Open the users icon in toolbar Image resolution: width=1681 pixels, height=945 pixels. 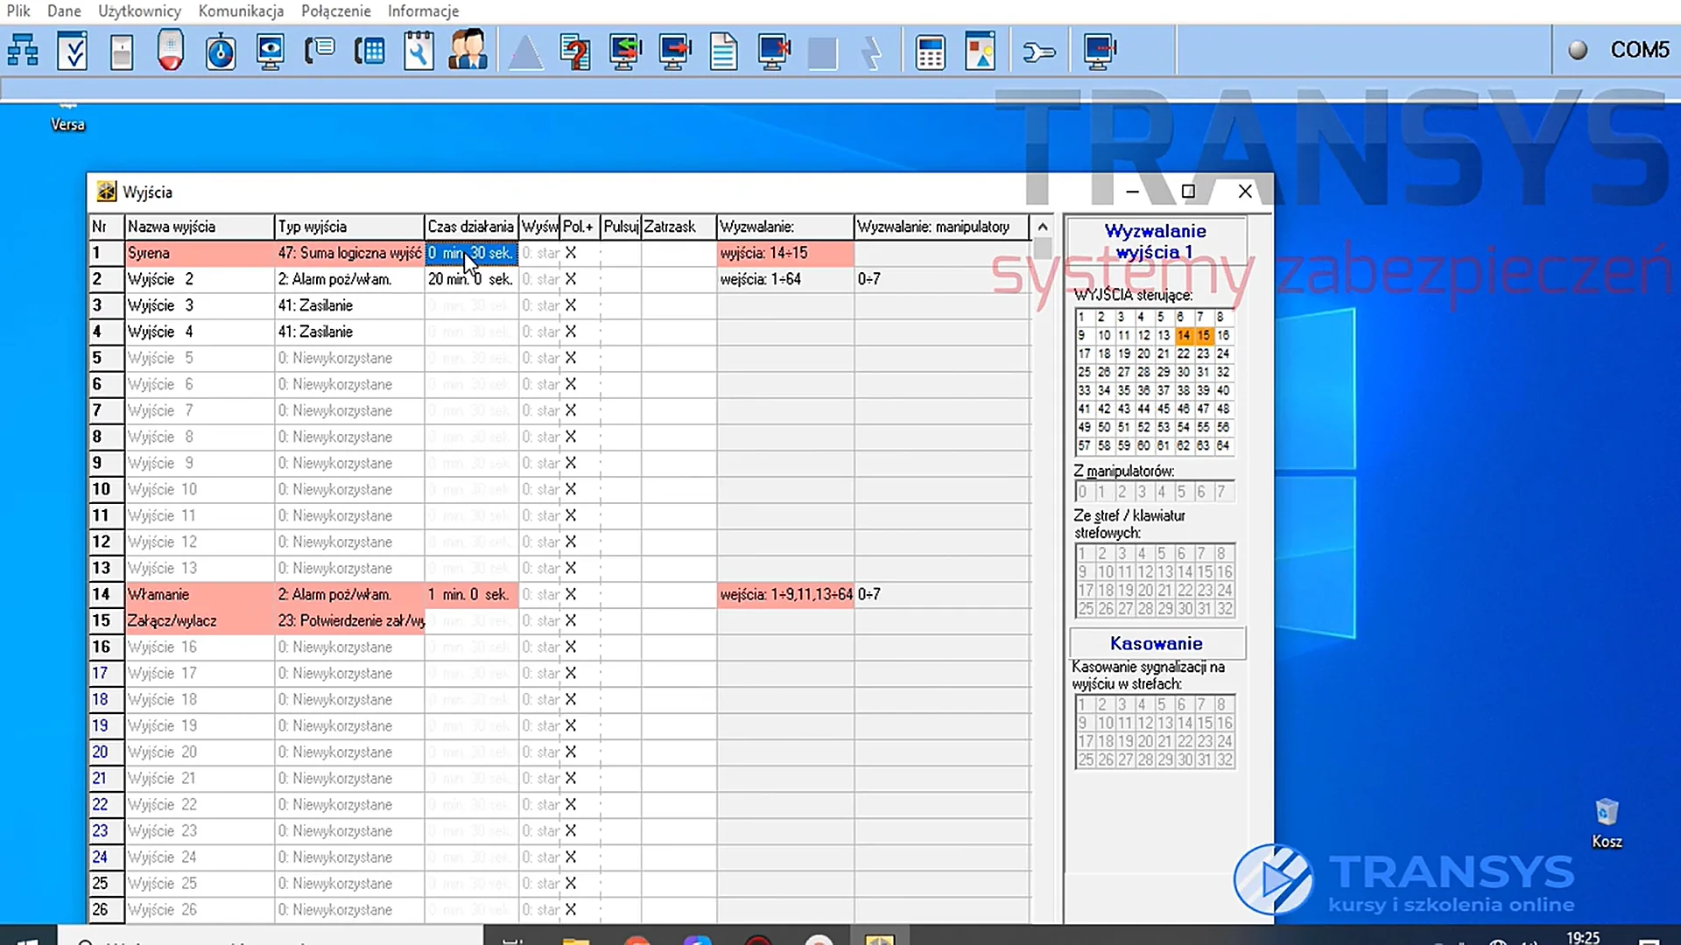pos(468,51)
